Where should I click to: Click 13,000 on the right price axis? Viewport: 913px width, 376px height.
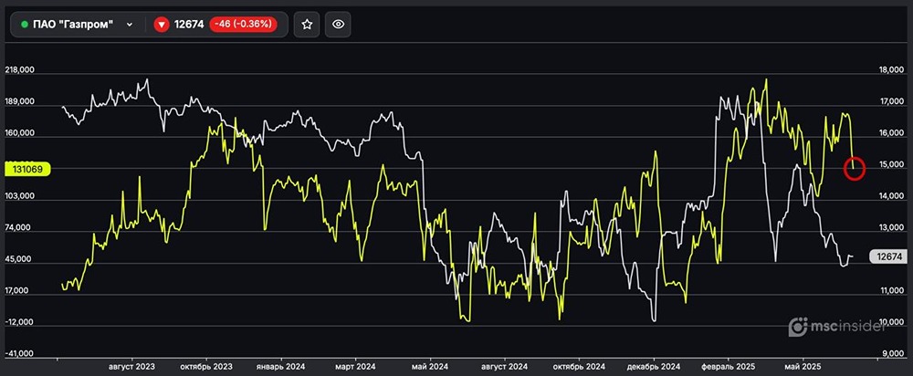(x=891, y=228)
